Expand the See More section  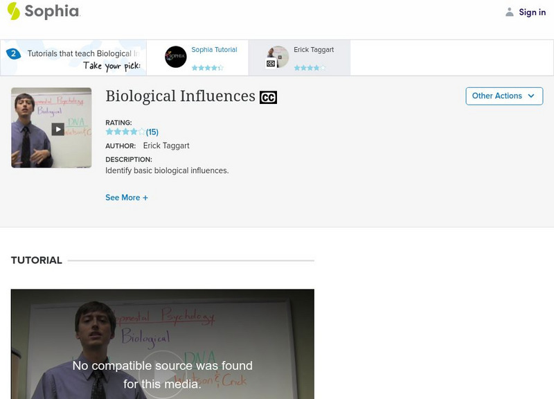click(x=128, y=197)
